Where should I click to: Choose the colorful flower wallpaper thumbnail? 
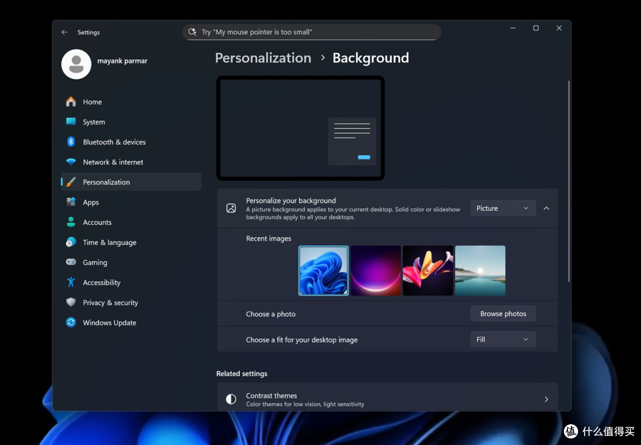(428, 270)
